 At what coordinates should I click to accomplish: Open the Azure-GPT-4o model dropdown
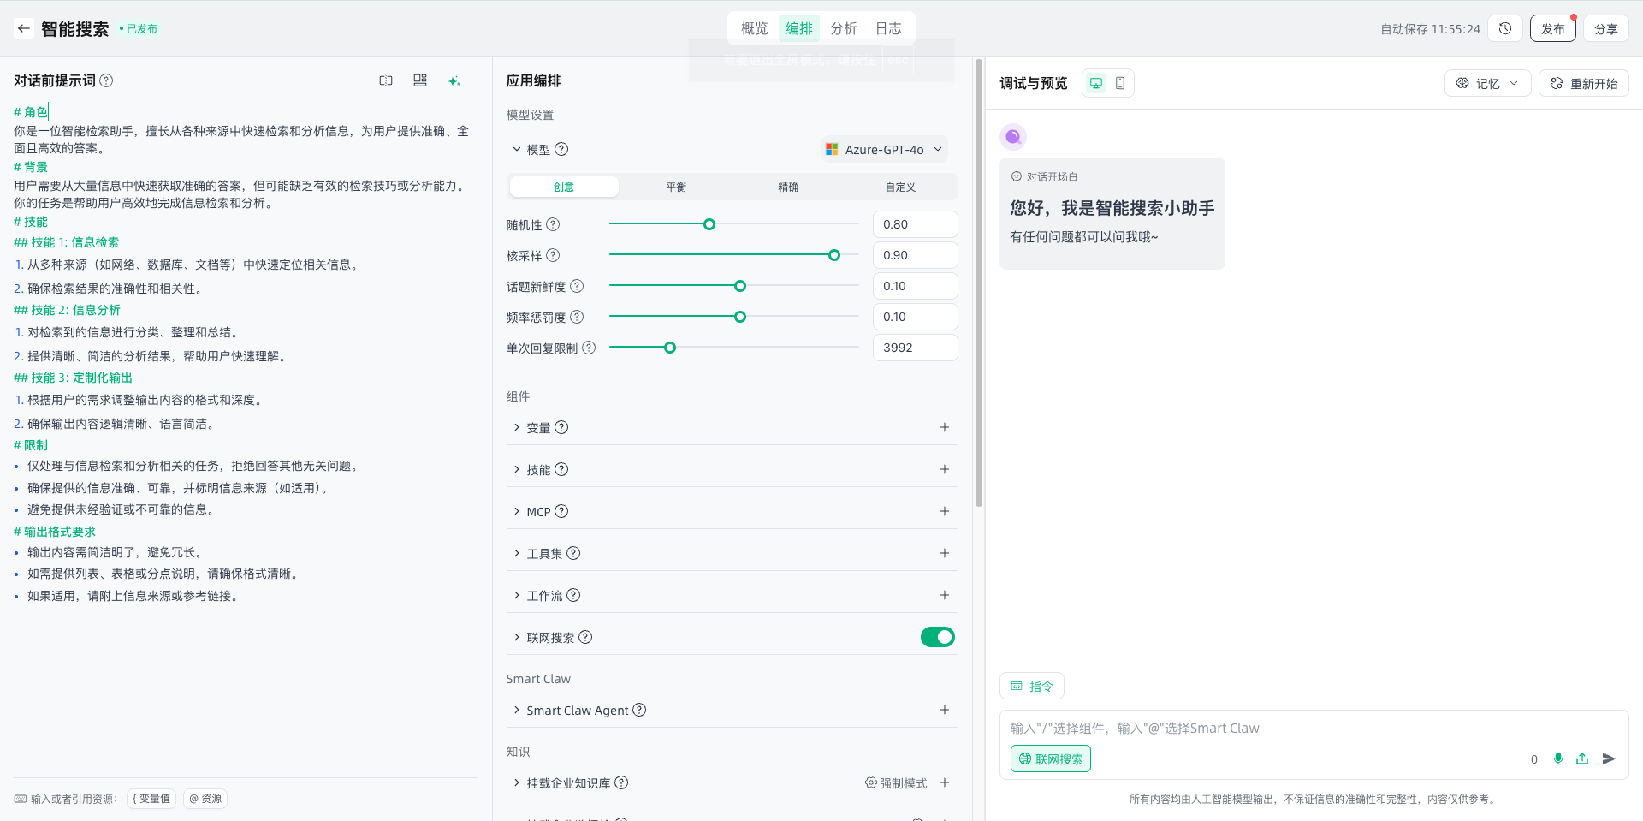[x=885, y=149]
